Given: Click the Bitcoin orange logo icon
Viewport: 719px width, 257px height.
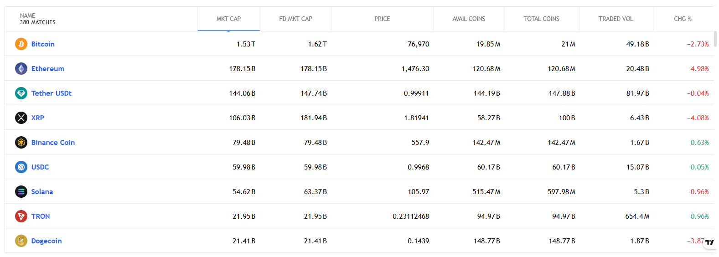Looking at the screenshot, I should click(21, 44).
